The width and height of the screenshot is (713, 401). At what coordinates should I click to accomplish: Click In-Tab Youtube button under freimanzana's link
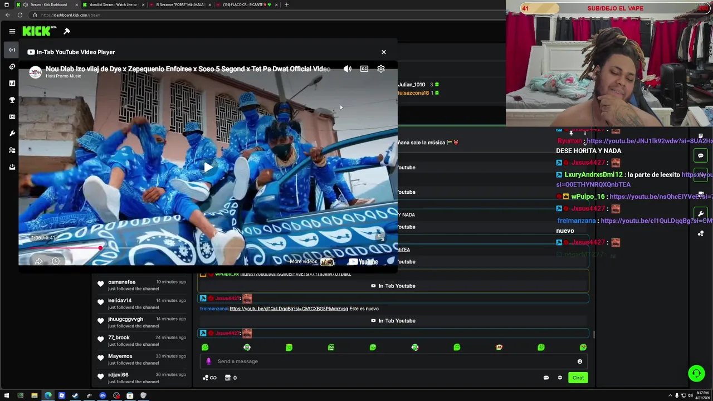[x=393, y=321]
